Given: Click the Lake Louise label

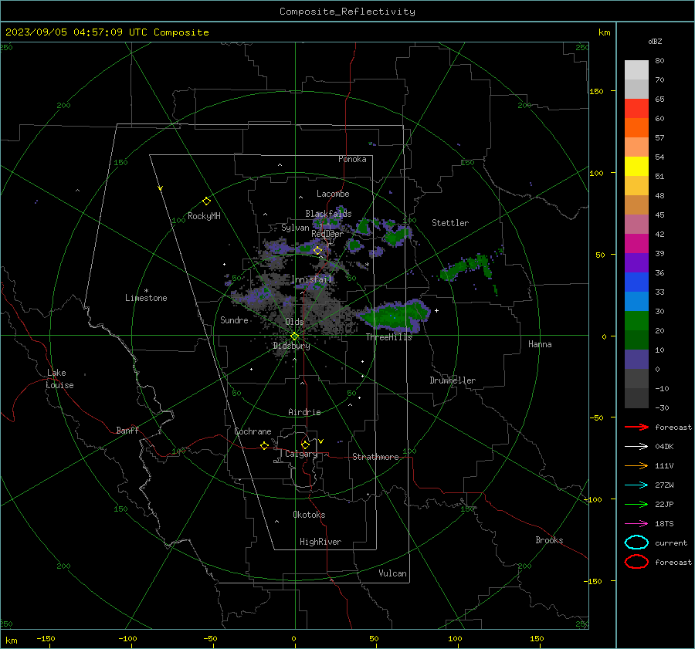Looking at the screenshot, I should point(59,379).
